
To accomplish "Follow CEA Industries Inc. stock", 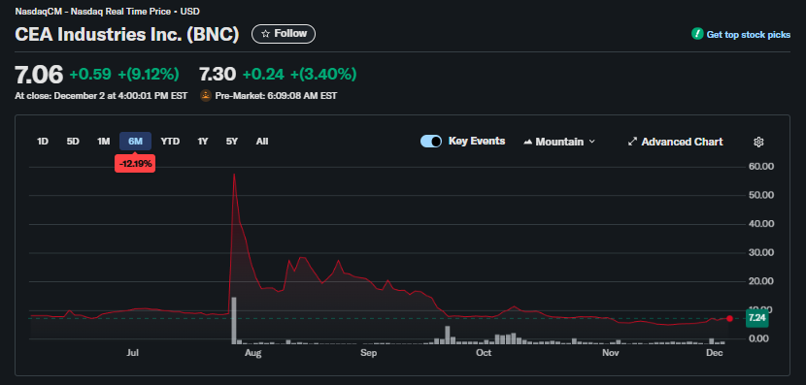I will coord(284,34).
